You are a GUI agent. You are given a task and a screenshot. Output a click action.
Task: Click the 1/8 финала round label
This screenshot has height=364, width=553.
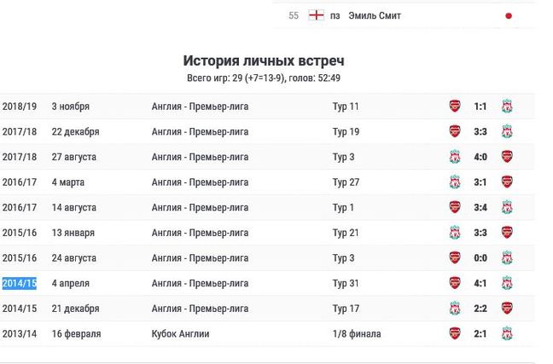(357, 333)
